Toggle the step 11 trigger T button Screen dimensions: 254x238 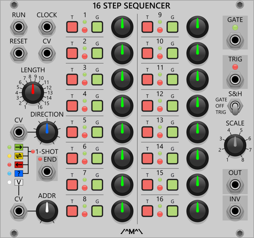[x=147, y=80]
